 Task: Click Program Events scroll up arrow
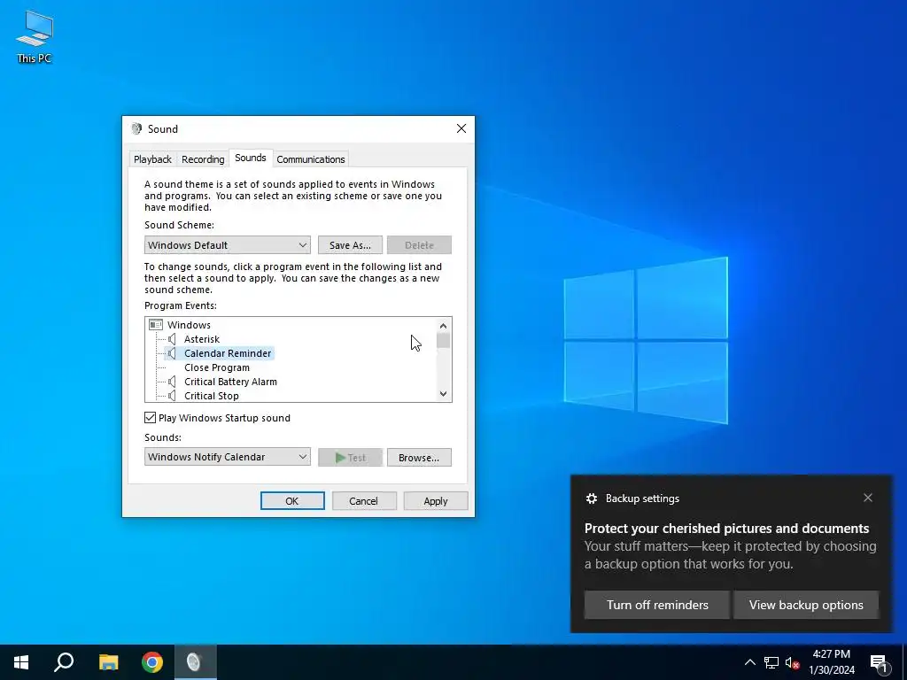tap(443, 326)
